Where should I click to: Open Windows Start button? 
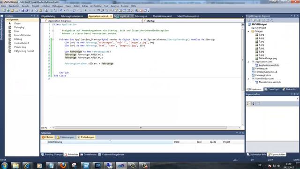(x=4, y=166)
